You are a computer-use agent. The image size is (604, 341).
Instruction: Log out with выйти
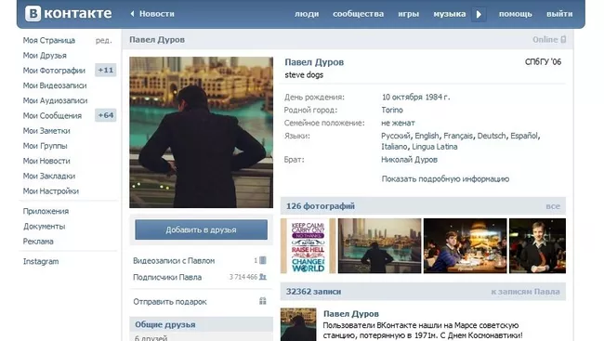coord(559,14)
